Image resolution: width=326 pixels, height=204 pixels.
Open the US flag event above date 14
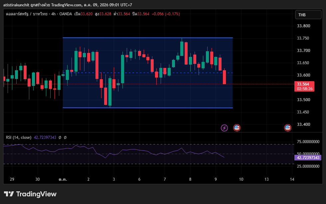click(288, 128)
